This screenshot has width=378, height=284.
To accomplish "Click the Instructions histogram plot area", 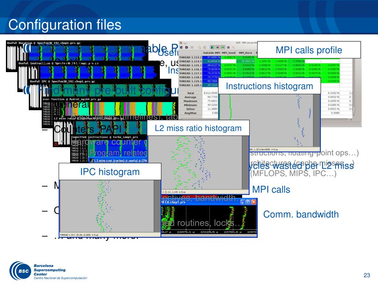I will pos(267,120).
